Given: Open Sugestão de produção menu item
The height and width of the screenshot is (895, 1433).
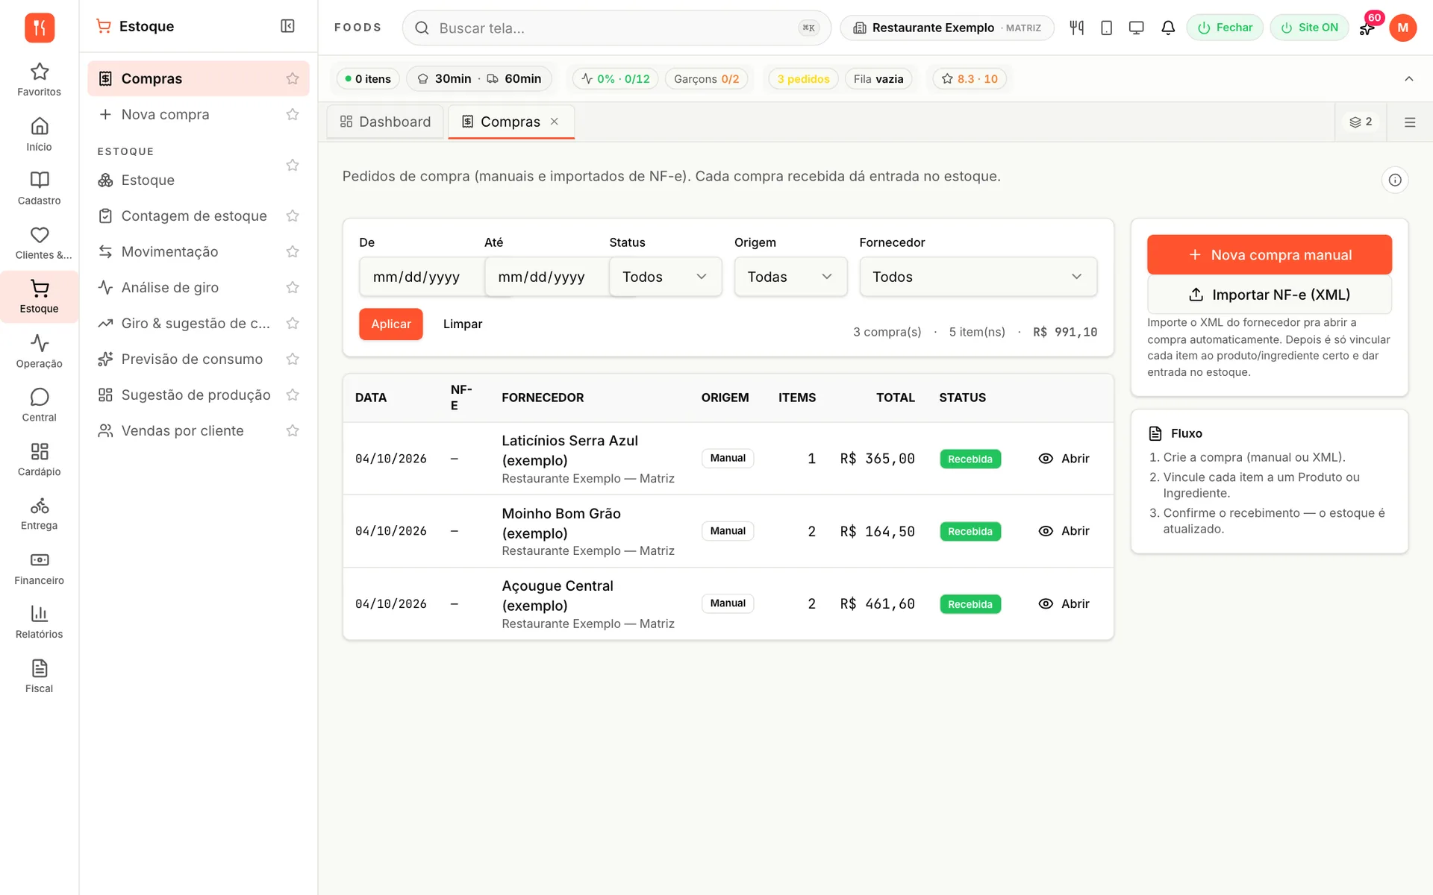Looking at the screenshot, I should (x=196, y=395).
